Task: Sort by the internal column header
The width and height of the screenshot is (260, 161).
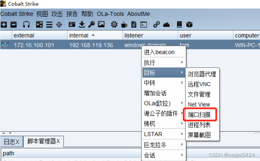Action: tap(95, 35)
